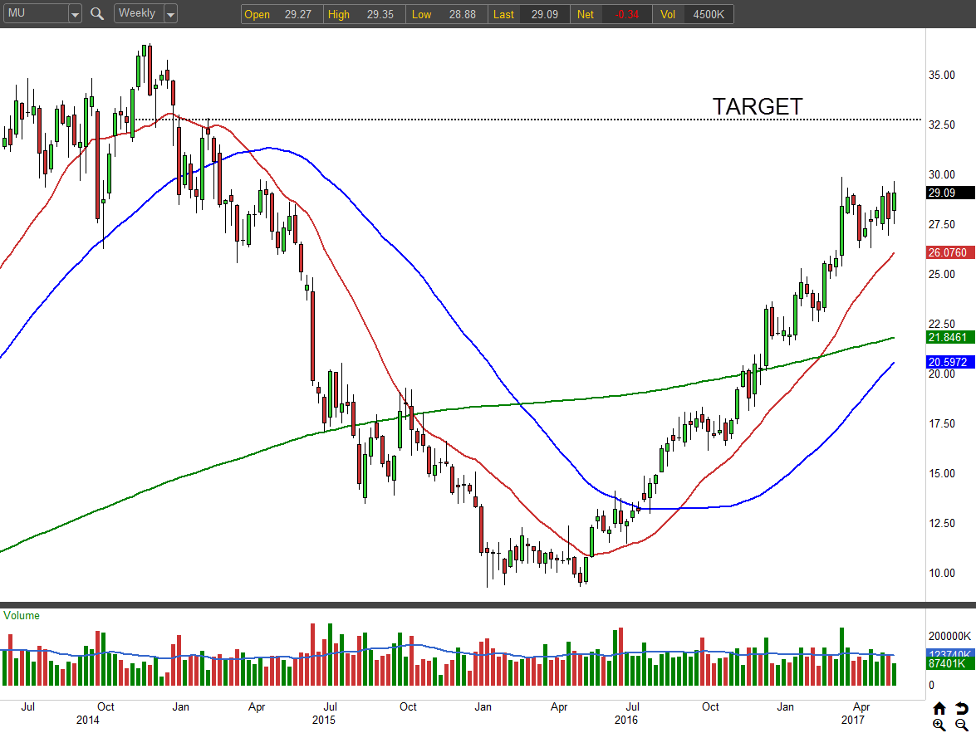Click the 2014 year label on time axis
The height and width of the screenshot is (733, 976).
coord(88,720)
